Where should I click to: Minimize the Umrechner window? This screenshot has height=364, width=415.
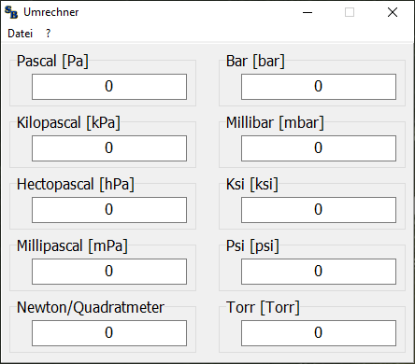click(x=308, y=12)
